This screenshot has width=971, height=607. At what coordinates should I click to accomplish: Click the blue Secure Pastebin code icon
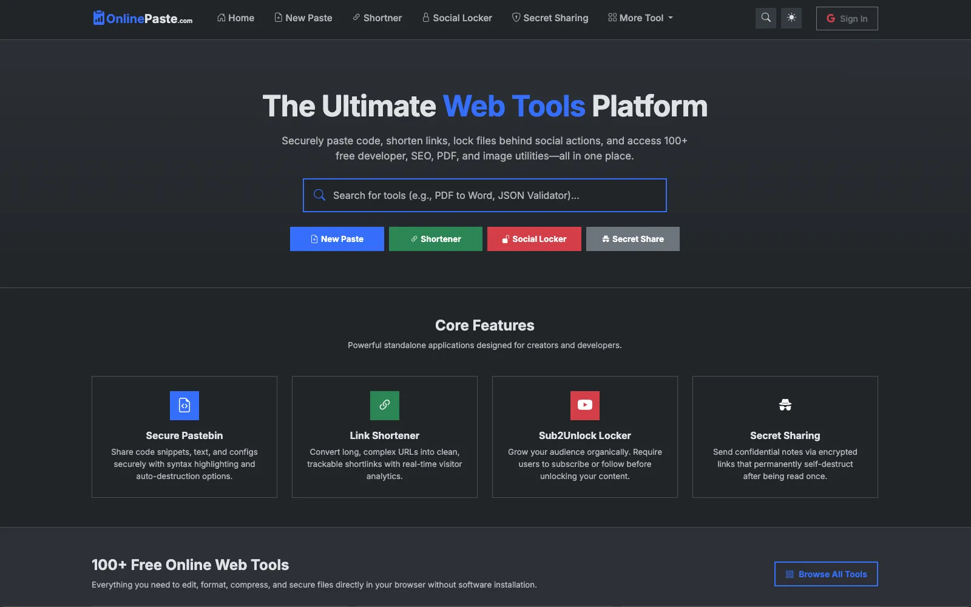click(x=184, y=406)
